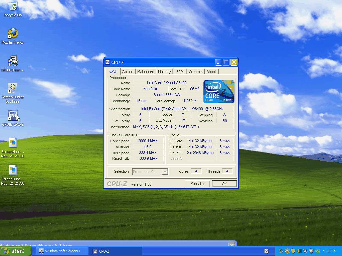Close the CPU-Z window
Screen dimensions: 342x256
tap(234, 62)
